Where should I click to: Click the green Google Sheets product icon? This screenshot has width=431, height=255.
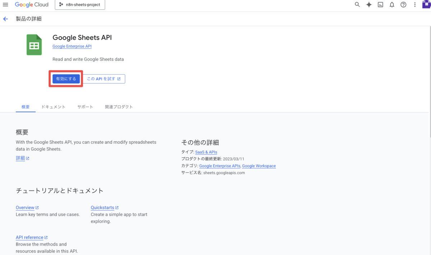point(34,45)
